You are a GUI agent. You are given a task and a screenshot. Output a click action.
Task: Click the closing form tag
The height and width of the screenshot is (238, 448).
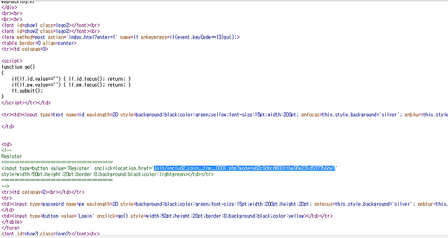11,228
